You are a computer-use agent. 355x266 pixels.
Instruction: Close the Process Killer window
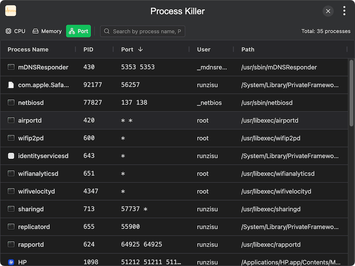tap(328, 11)
